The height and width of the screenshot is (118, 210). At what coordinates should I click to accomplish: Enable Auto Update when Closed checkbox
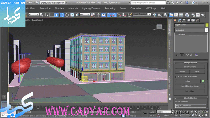pyautogui.click(x=176, y=77)
